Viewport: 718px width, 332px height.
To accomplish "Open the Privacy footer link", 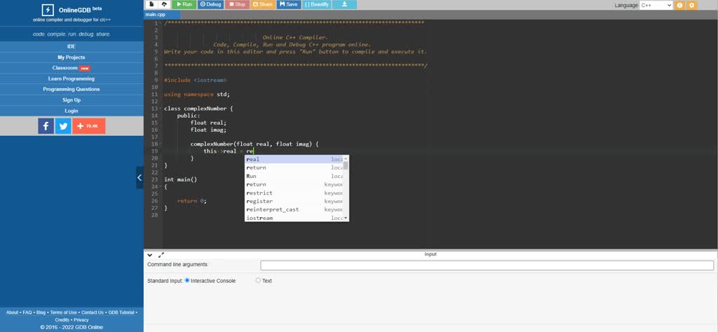I will coord(81,320).
